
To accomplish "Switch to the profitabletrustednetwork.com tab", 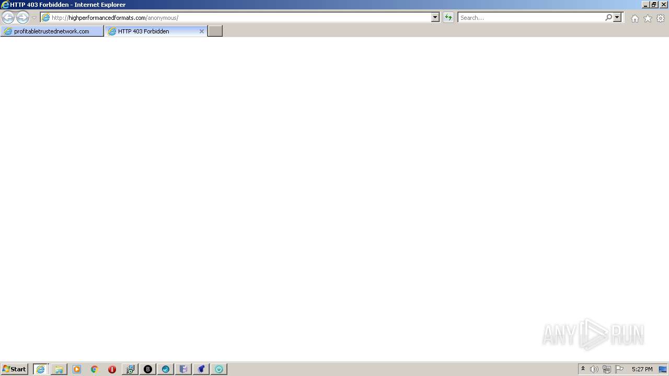I will pos(52,31).
